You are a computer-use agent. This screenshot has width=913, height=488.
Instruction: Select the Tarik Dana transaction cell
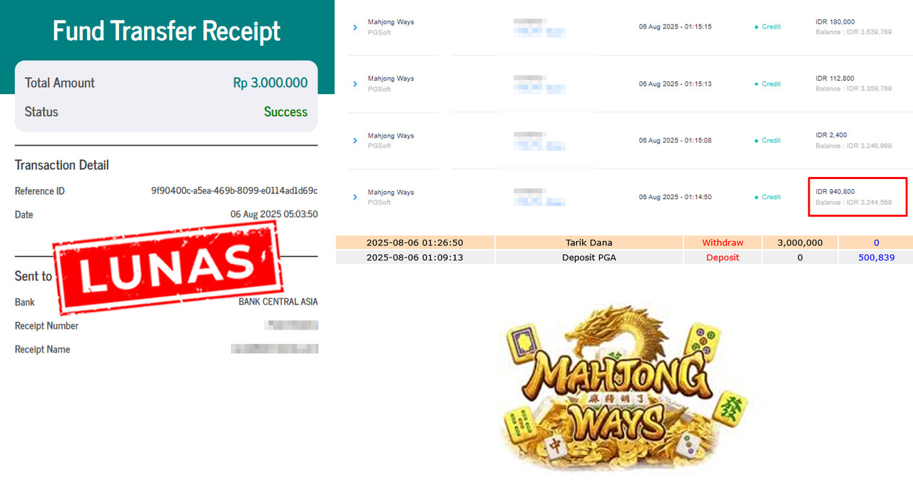tap(588, 243)
